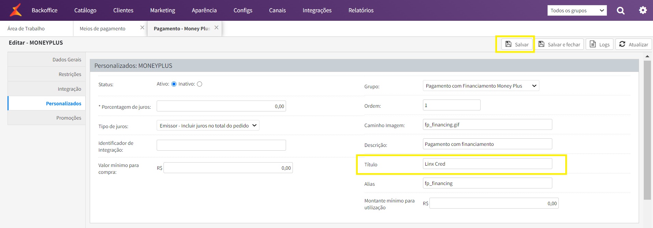Open the Catálogo menu
The height and width of the screenshot is (228, 653).
pyautogui.click(x=85, y=10)
